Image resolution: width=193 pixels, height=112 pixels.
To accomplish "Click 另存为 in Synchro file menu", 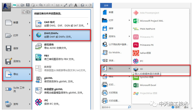I will click(x=116, y=36).
